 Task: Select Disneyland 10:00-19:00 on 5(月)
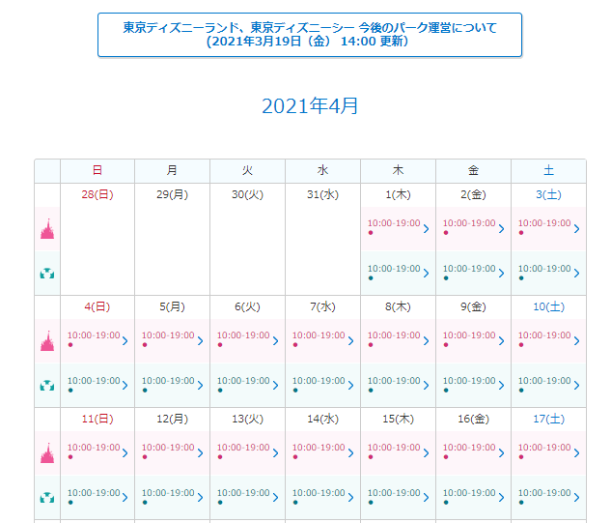coord(168,335)
